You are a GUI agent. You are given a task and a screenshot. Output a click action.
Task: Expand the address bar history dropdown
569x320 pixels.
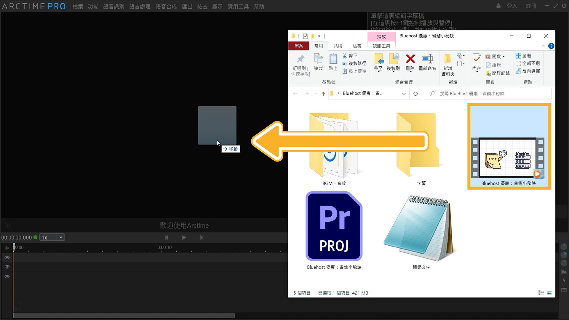click(x=404, y=94)
